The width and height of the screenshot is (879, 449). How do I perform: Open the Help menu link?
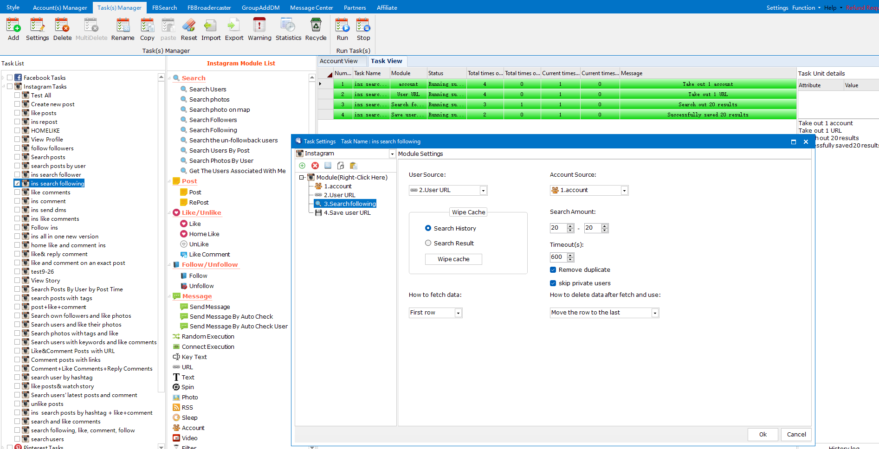pyautogui.click(x=833, y=7)
